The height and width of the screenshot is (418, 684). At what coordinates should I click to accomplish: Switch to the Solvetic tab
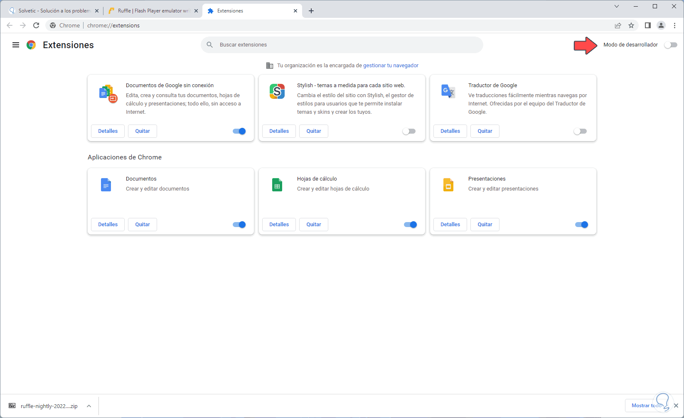click(x=52, y=11)
